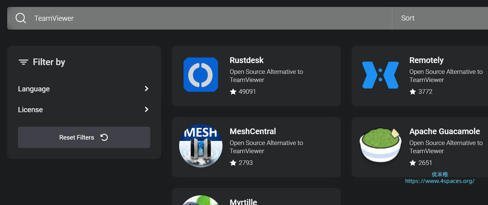Click the Remotely app logo

click(x=381, y=75)
